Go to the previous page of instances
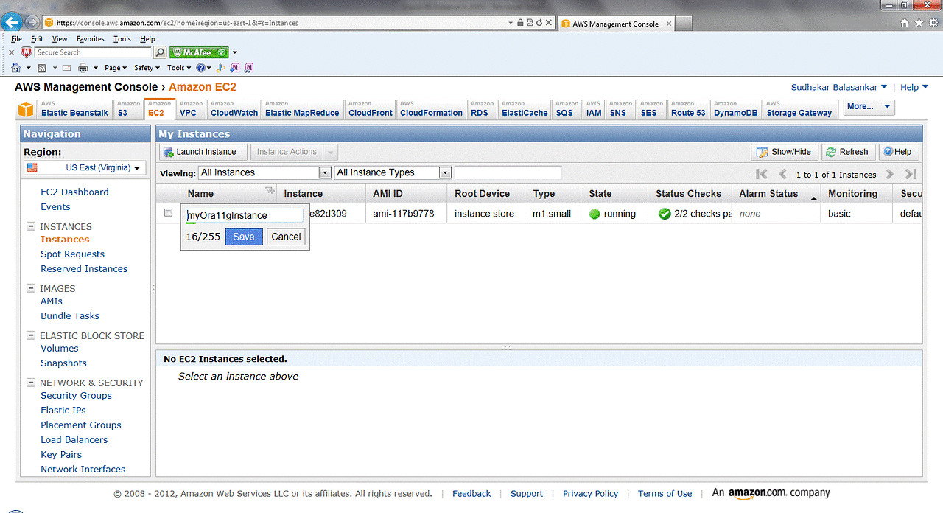 (782, 174)
